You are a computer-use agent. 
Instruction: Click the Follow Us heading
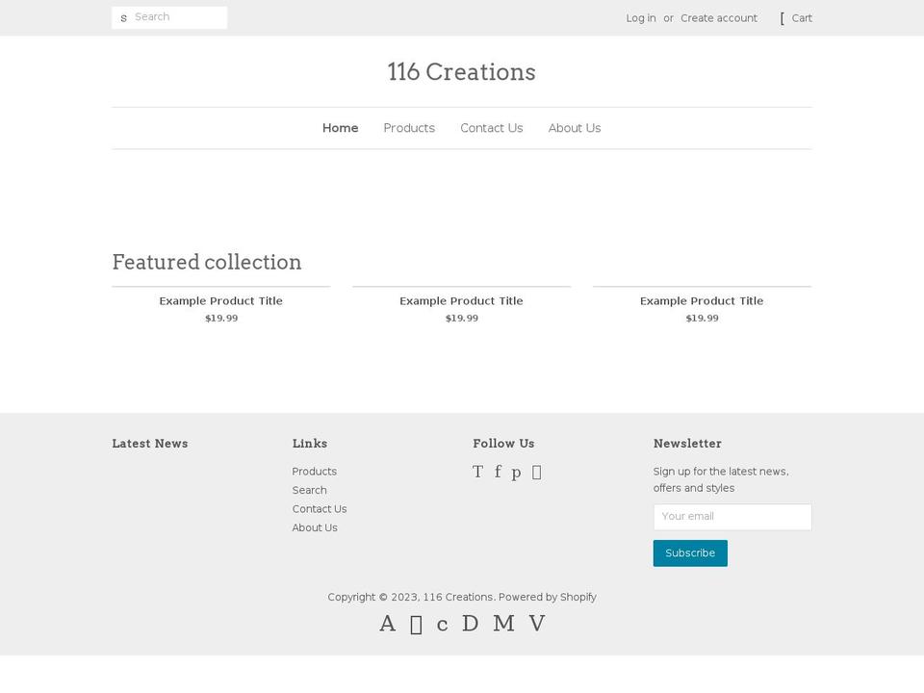tap(503, 444)
